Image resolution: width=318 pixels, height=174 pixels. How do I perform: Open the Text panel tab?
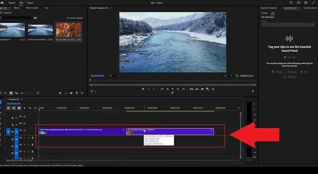pos(47,8)
